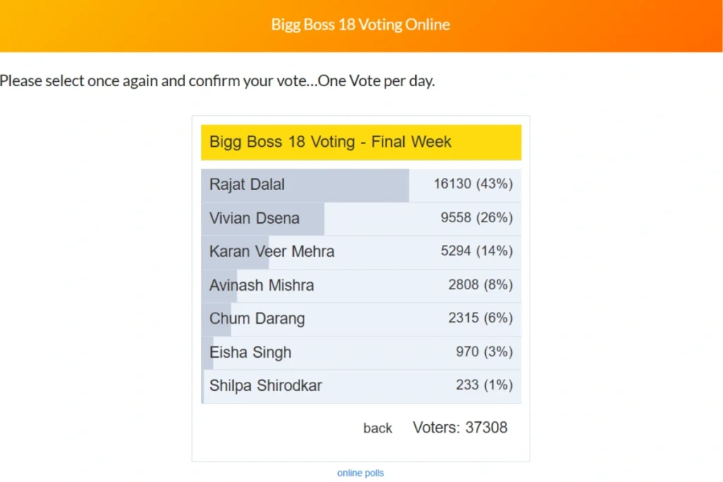The image size is (723, 482).
Task: Click Eisha Singh's 970 (3%) vote count
Action: (484, 351)
